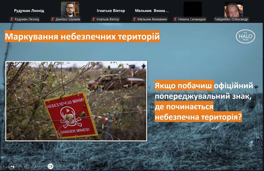Click muted mic icon beside Ігнатьєв Віктор
The height and width of the screenshot is (171, 264).
coord(93,19)
